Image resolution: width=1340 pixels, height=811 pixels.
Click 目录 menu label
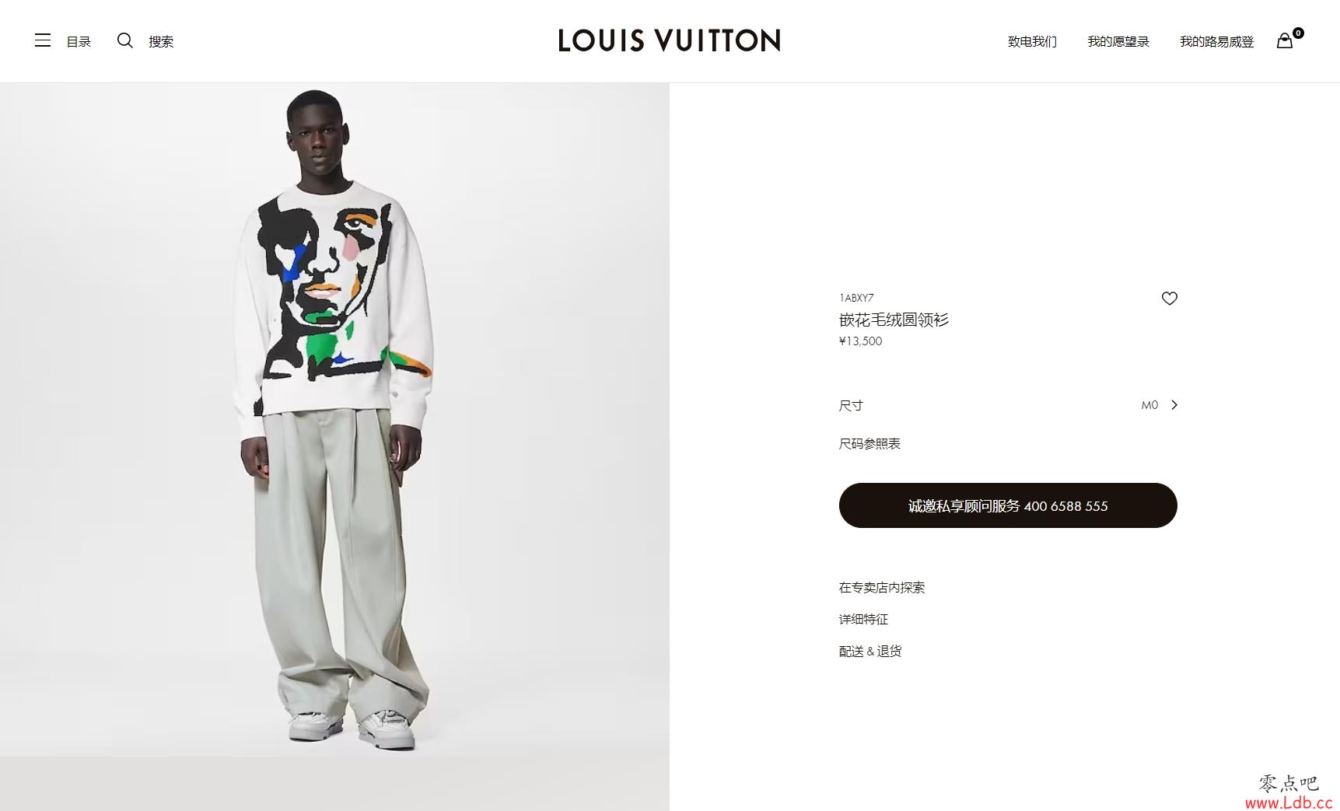(x=79, y=41)
